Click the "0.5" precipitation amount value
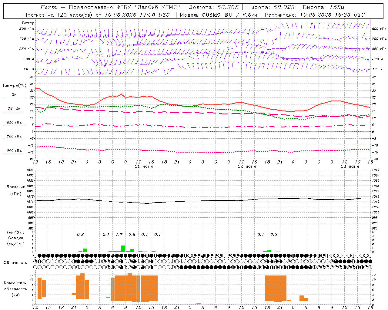This screenshot has width=388, height=310. point(274,234)
